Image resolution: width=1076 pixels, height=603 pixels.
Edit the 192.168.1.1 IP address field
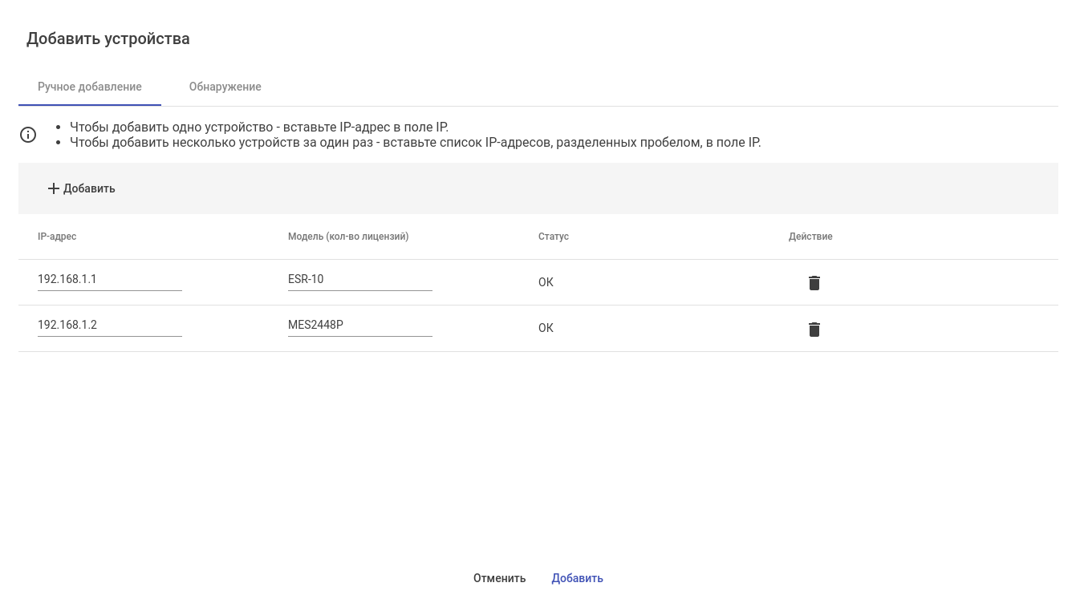pos(109,279)
